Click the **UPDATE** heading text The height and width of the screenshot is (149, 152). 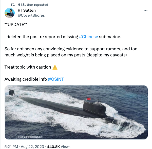(x=16, y=25)
